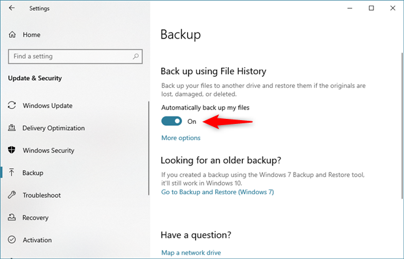The height and width of the screenshot is (259, 404).
Task: Select Troubleshoot in the sidebar
Action: click(42, 195)
